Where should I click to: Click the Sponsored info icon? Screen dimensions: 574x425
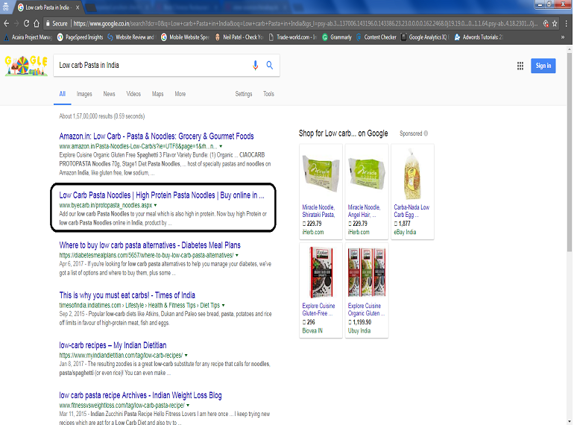(426, 133)
